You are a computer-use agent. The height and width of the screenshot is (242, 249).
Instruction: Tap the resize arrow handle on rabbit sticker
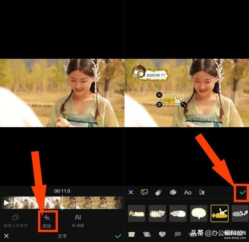pos(184,104)
